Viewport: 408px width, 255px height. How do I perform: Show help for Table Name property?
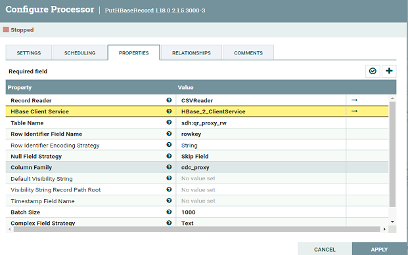[x=169, y=123]
